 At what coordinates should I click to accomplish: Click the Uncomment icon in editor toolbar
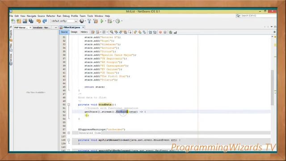pos(175,32)
